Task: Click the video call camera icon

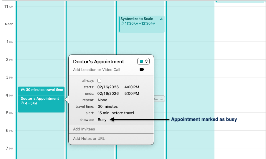Action: (x=142, y=70)
